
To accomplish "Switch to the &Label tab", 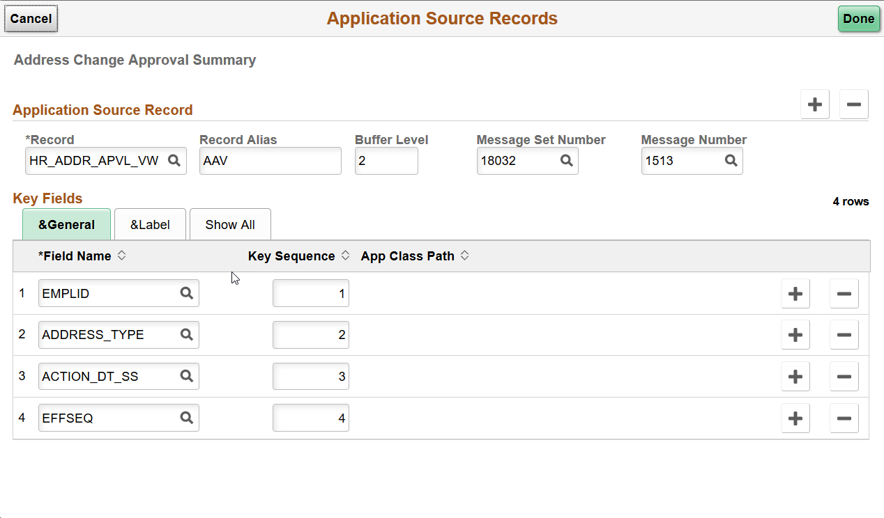I will (150, 224).
